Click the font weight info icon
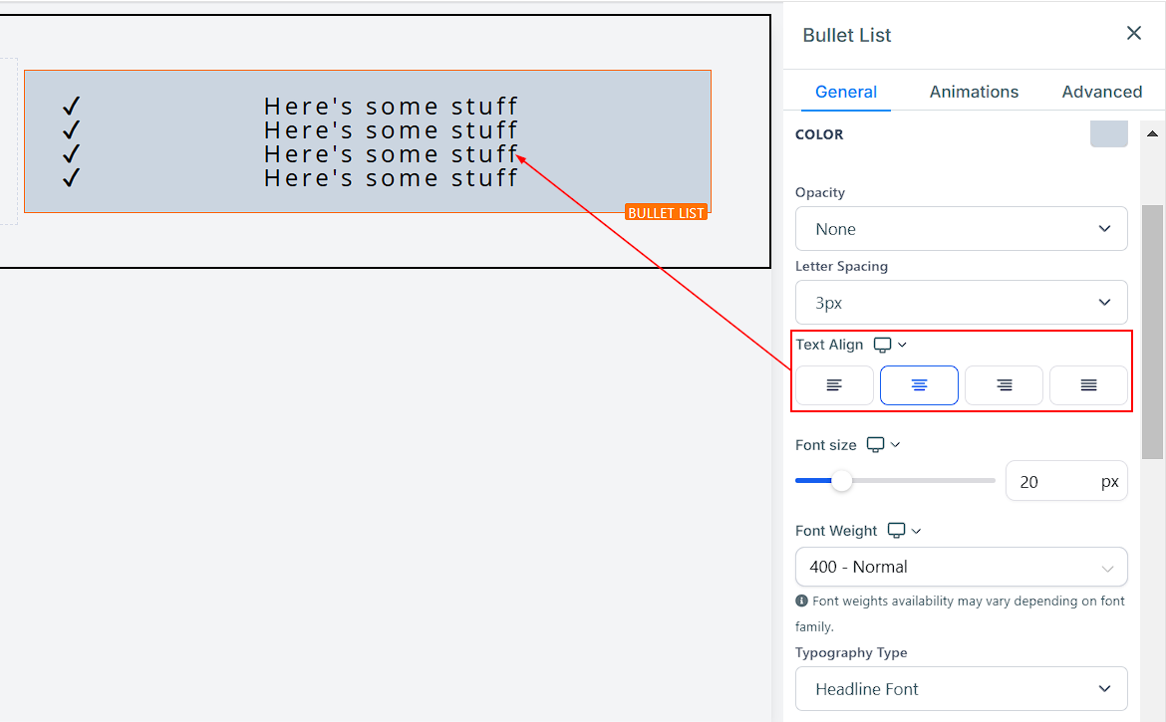 click(x=801, y=602)
